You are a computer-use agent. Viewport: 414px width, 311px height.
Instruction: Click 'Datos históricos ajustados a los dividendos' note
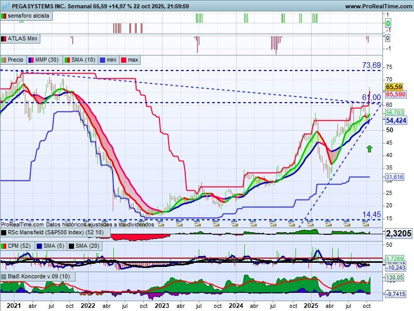click(100, 224)
